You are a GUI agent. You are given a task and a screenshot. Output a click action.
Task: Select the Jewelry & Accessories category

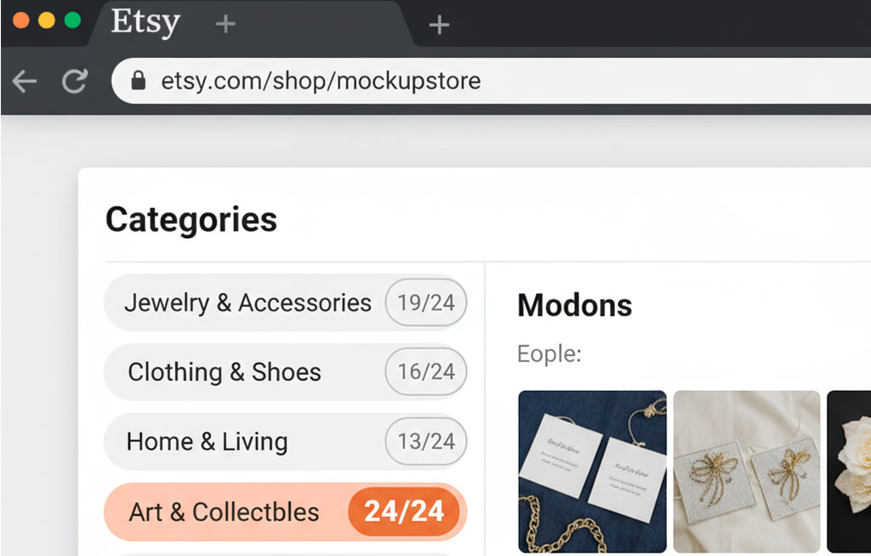(248, 303)
